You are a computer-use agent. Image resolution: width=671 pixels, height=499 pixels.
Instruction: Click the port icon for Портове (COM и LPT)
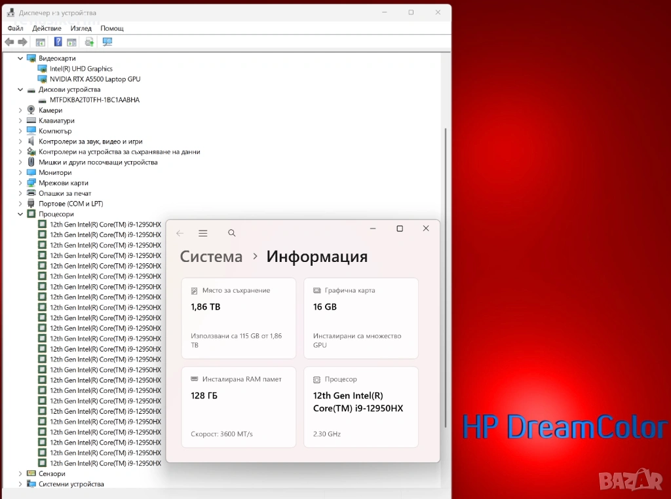coord(31,204)
